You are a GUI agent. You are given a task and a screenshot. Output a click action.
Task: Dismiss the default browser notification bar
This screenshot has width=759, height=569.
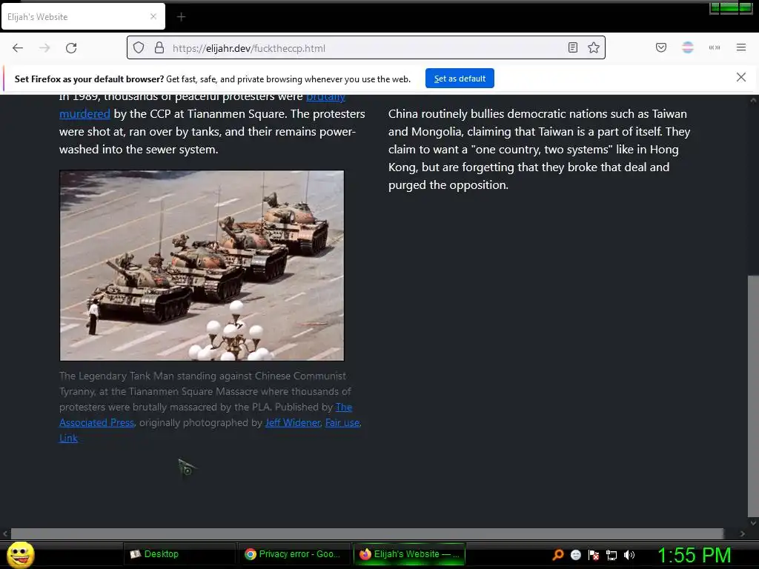tap(741, 77)
